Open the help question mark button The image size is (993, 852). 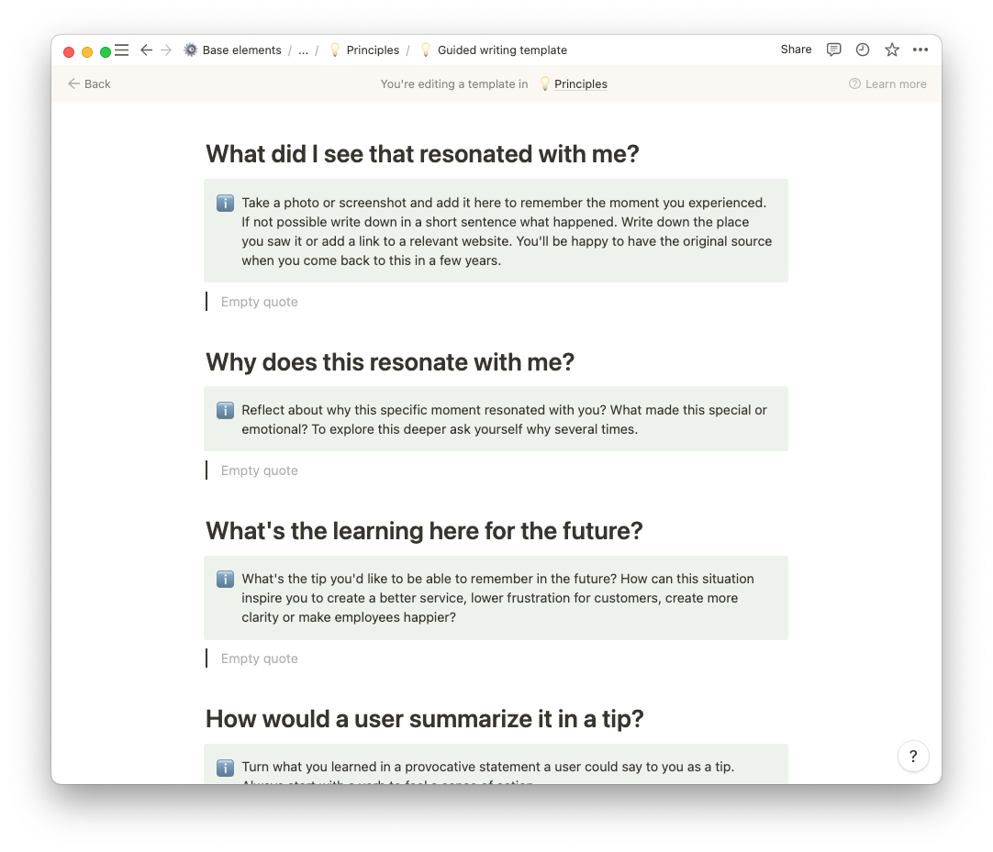(913, 757)
